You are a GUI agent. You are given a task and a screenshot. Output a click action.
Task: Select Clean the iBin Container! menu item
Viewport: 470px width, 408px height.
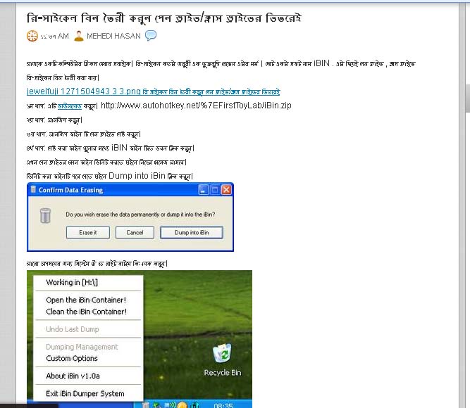point(87,312)
